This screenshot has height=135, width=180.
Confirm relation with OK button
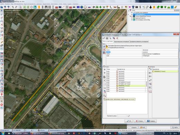tap(129, 121)
